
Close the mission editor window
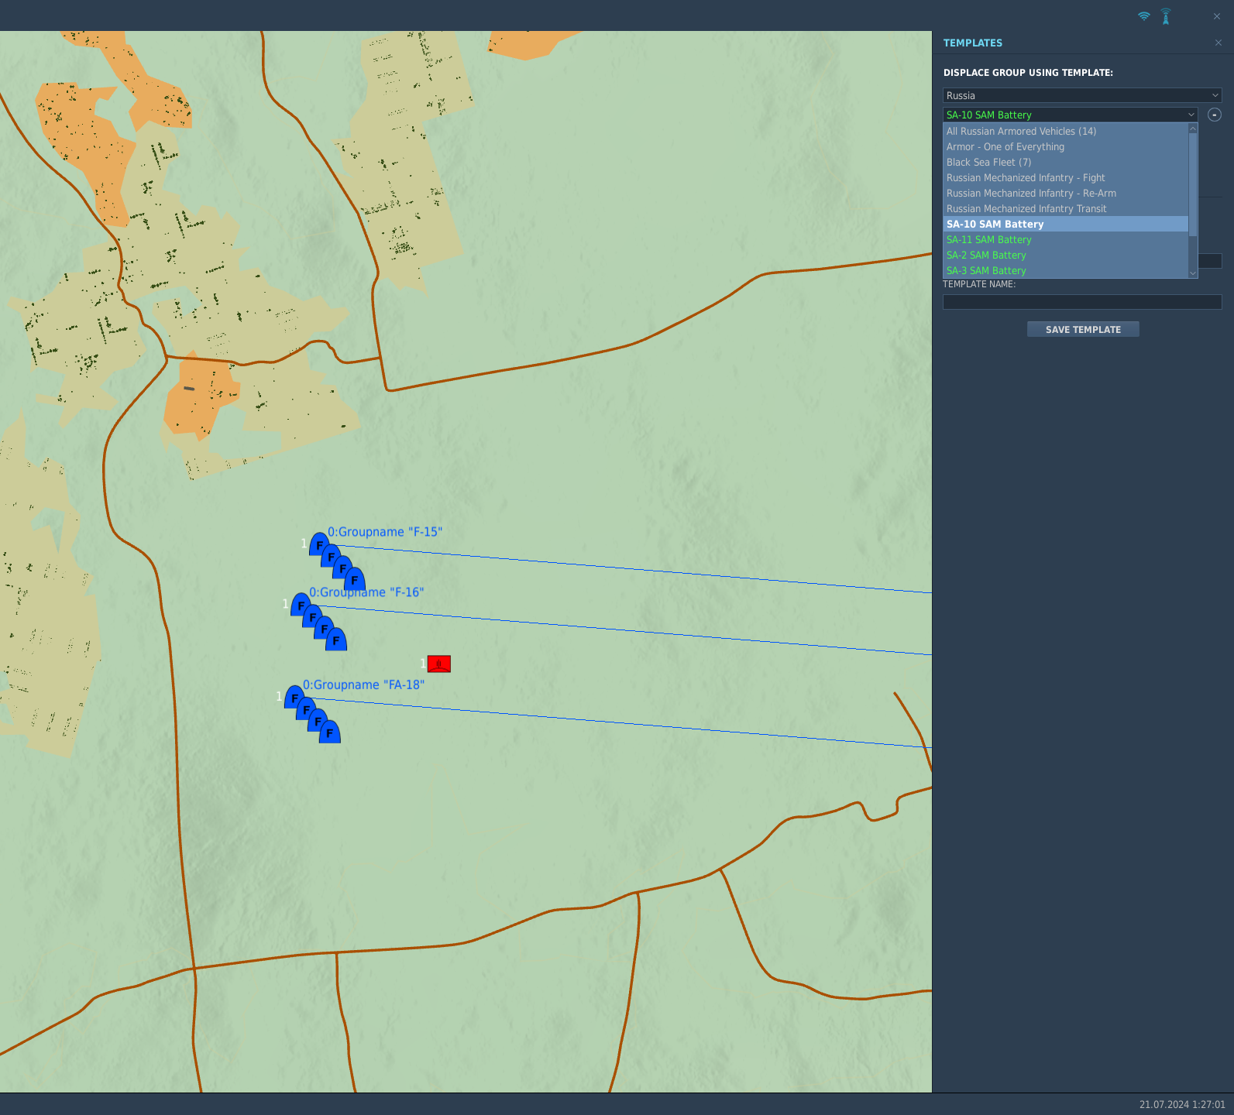tap(1216, 16)
